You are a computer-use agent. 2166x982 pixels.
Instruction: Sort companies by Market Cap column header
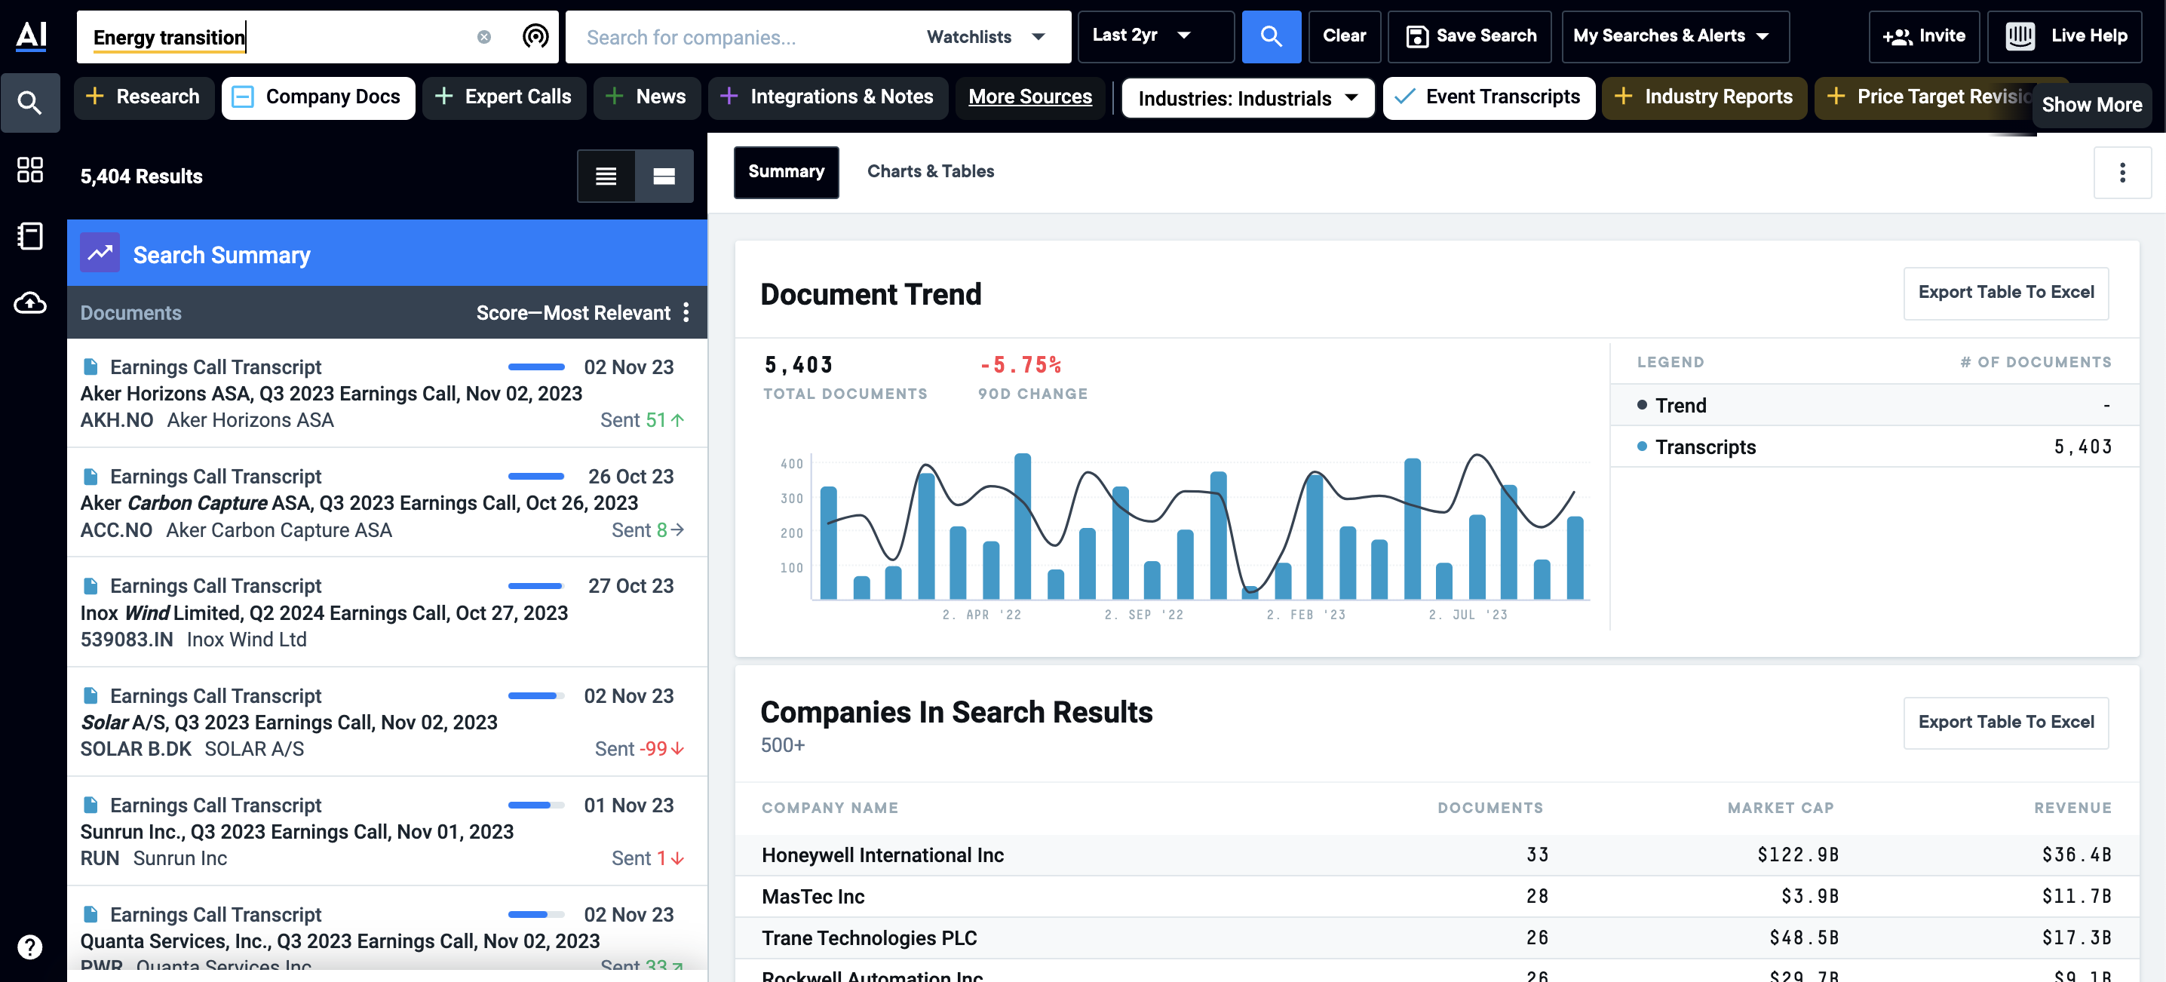tap(1780, 808)
